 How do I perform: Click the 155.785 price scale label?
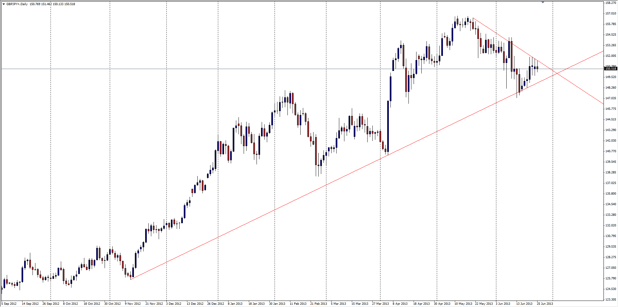pos(611,24)
